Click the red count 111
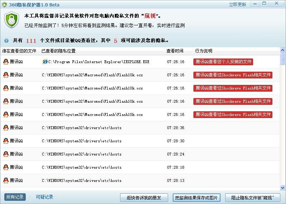The height and width of the screenshot is (204, 286). pos(31,41)
